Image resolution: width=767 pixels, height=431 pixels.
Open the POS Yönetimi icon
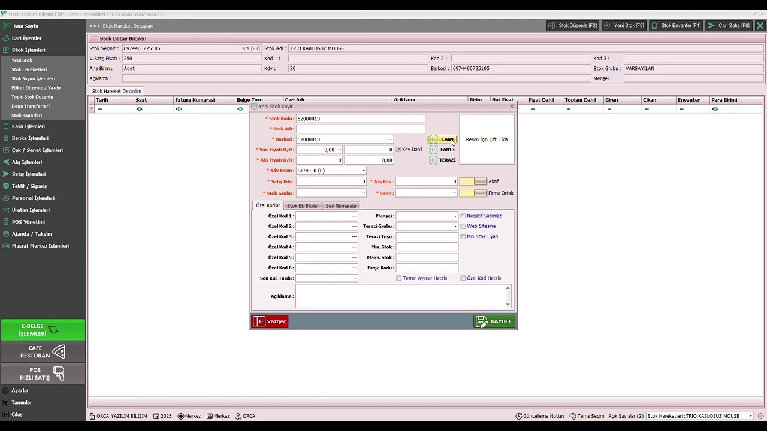6,222
